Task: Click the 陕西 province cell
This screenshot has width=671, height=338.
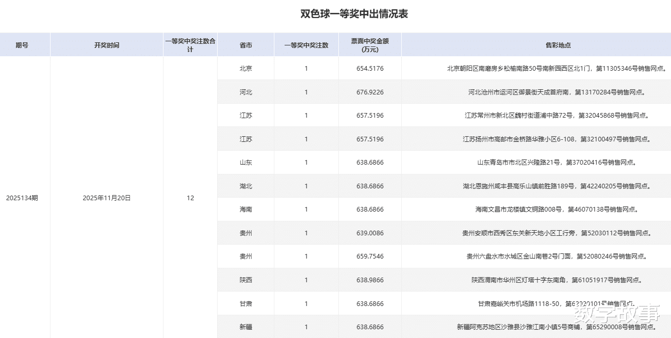Action: tap(246, 280)
